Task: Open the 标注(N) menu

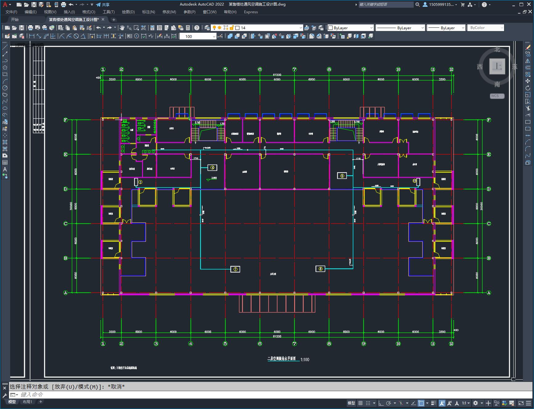Action: [148, 12]
